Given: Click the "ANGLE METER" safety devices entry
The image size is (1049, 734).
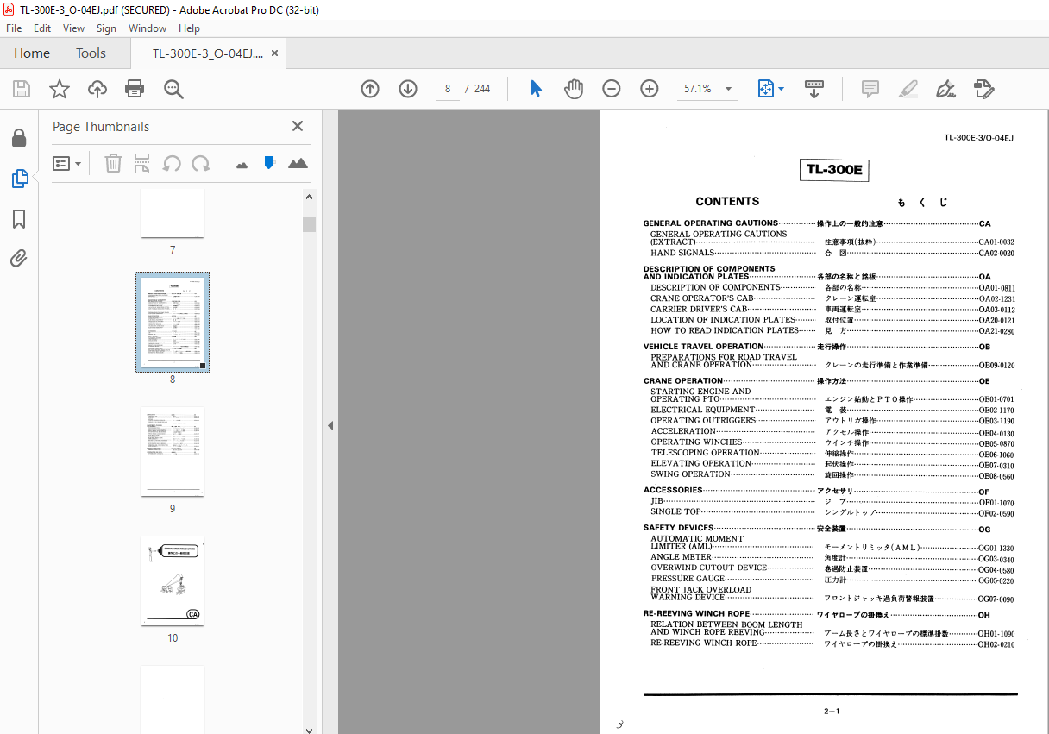Looking at the screenshot, I should click(682, 557).
